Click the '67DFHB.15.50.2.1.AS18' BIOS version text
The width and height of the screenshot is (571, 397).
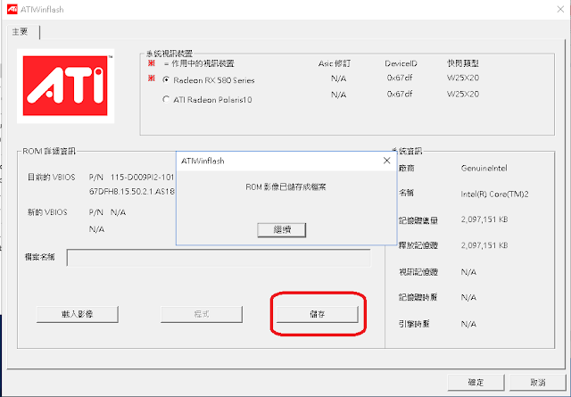point(132,192)
